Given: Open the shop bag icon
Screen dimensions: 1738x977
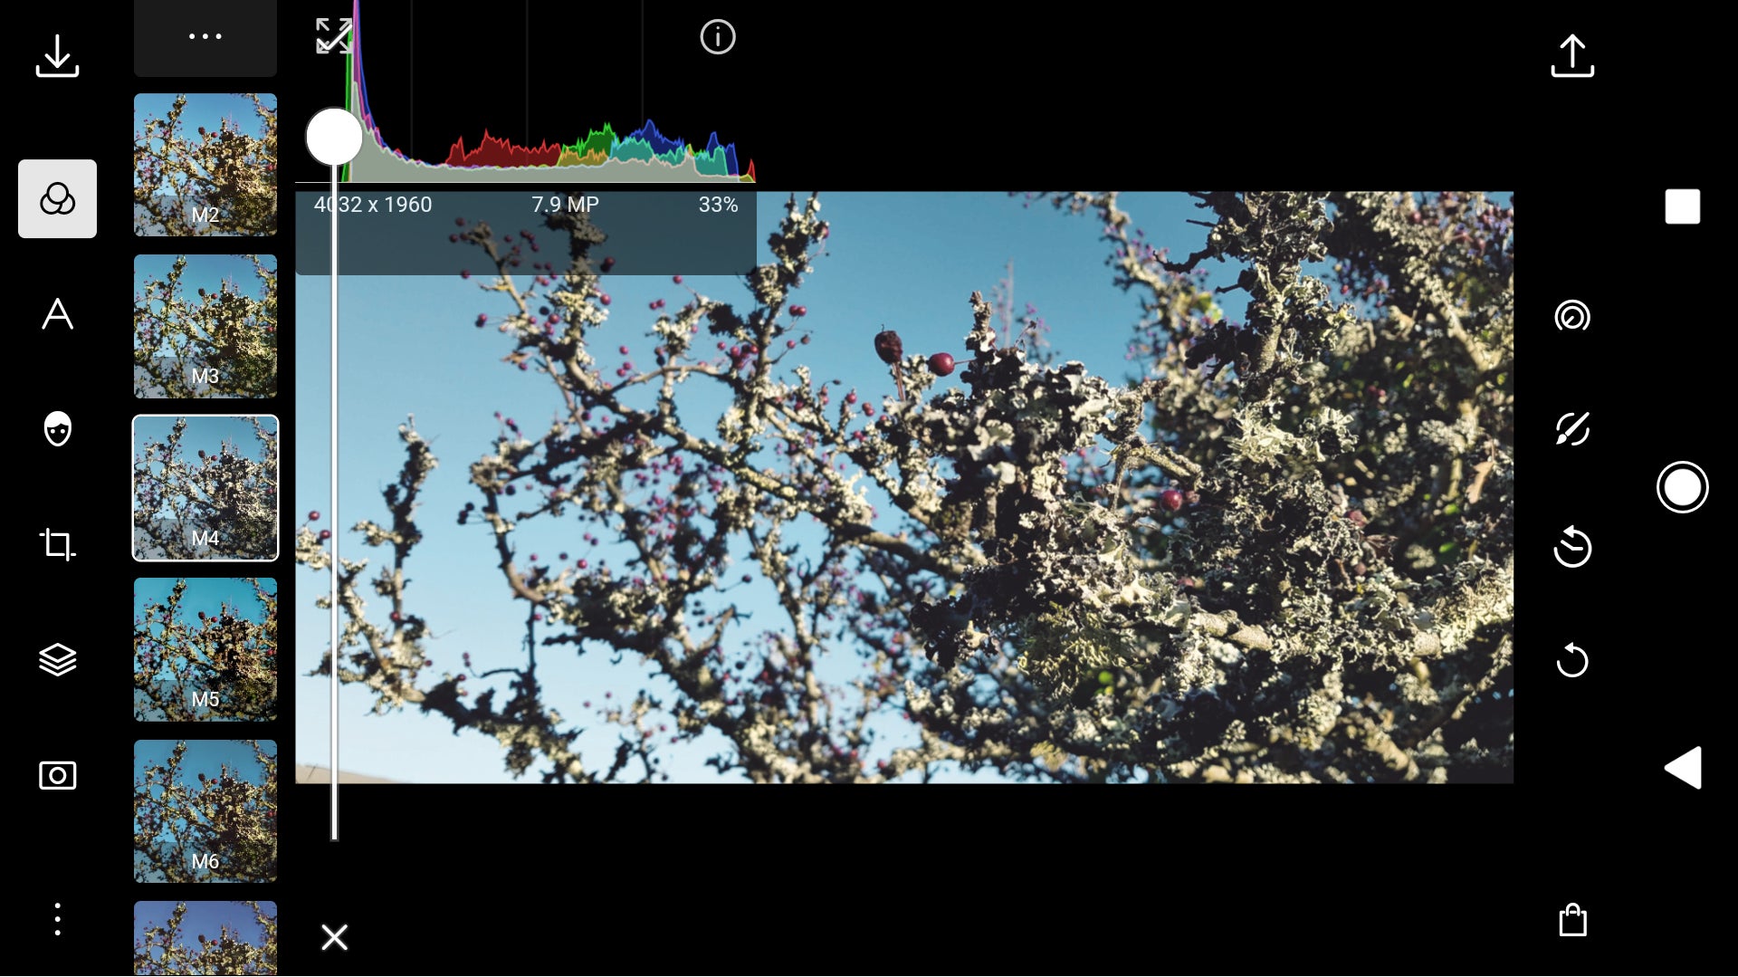Looking at the screenshot, I should 1573,920.
